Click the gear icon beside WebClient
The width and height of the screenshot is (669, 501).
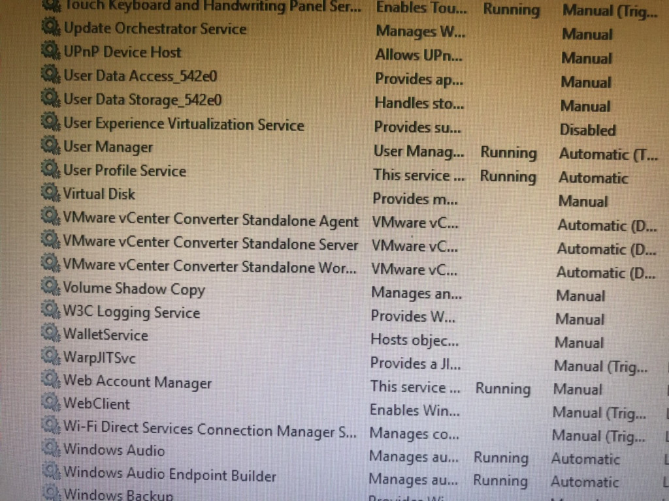50,402
